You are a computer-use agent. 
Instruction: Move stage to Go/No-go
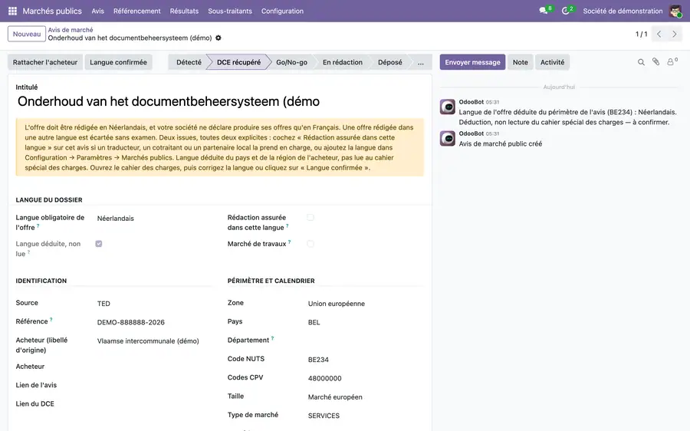291,63
